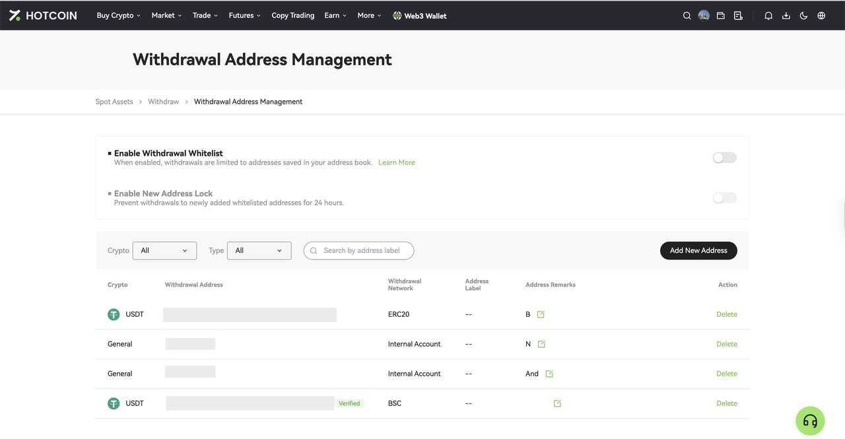Screen dimensions: 845x439
Task: Open the Copy Trading menu item
Action: (x=292, y=16)
